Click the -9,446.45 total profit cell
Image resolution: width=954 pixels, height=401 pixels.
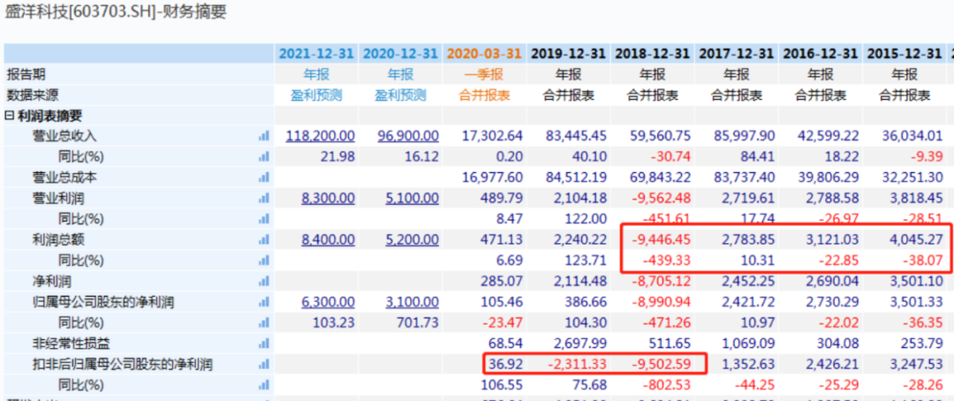(x=662, y=240)
